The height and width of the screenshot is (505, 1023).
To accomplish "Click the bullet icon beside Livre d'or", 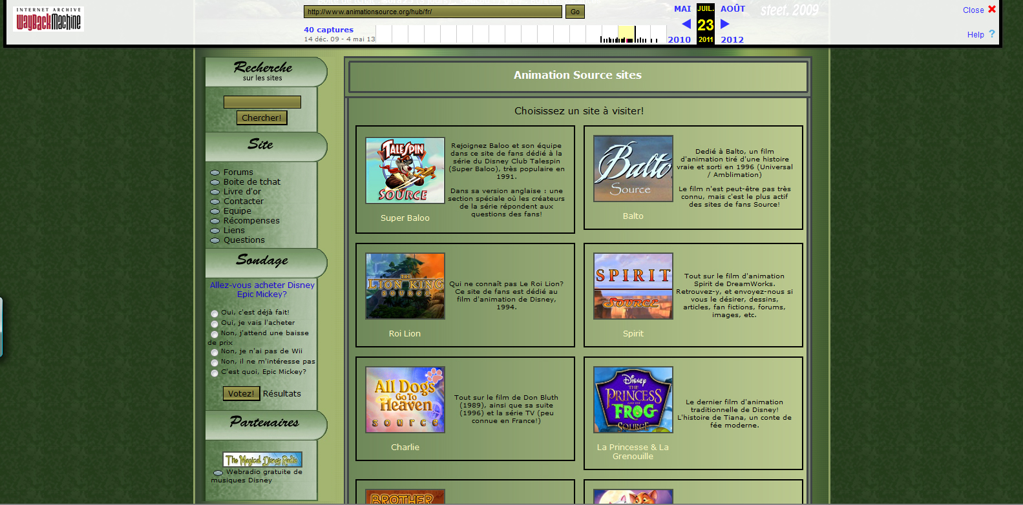I will 215,192.
